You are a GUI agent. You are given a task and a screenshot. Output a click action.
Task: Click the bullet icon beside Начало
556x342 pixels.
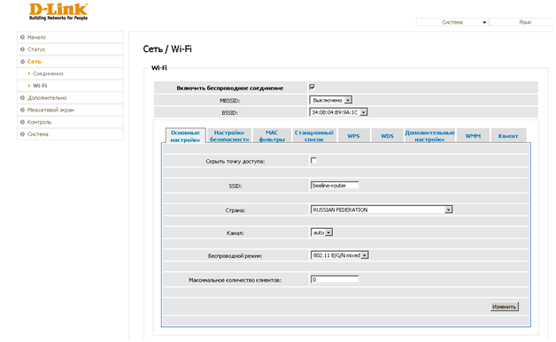click(x=22, y=37)
